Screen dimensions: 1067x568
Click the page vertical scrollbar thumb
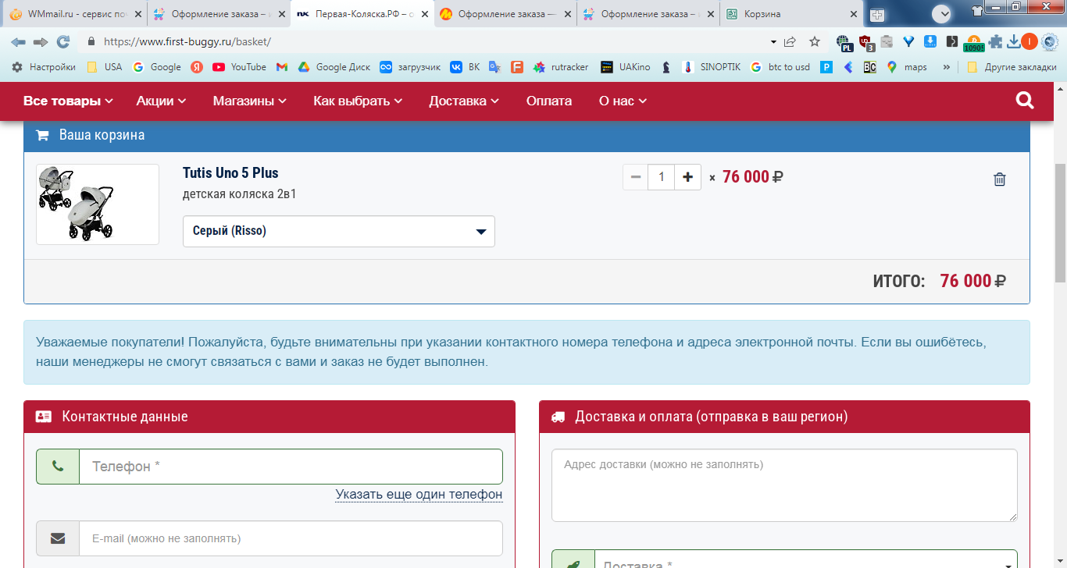click(1060, 223)
